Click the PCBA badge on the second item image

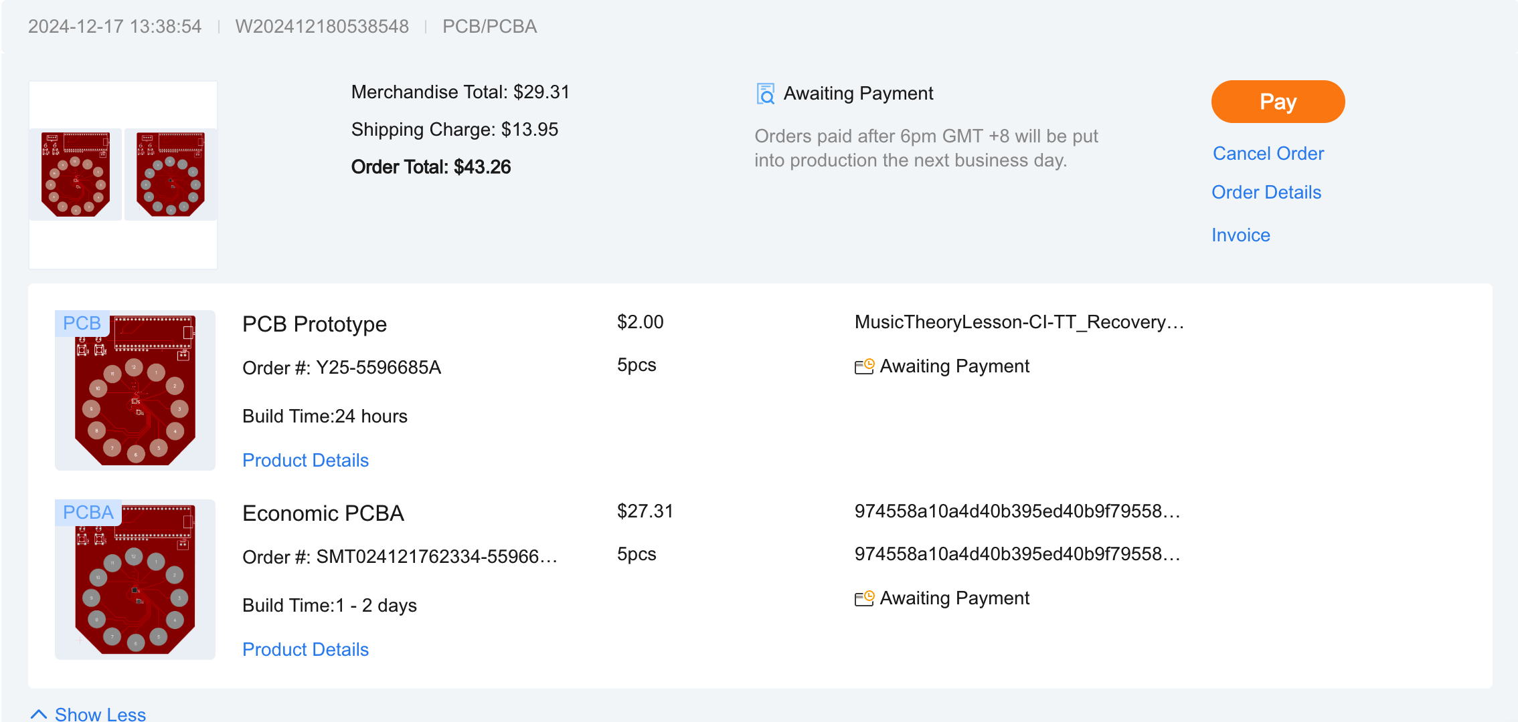click(88, 512)
